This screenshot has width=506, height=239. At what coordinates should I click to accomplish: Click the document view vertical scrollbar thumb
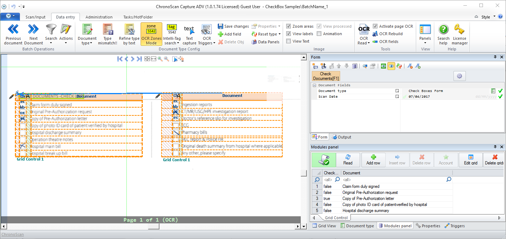coord(304,173)
